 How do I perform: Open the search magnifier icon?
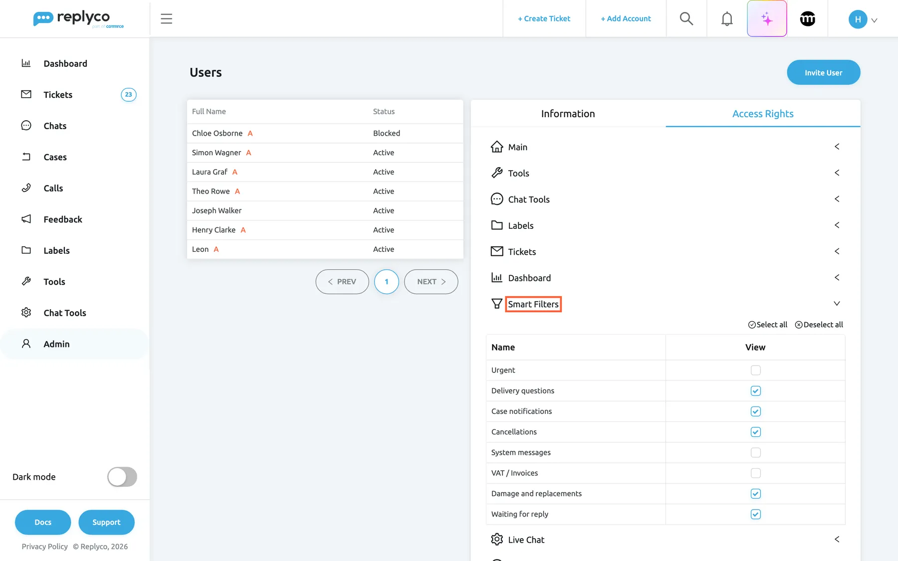click(x=686, y=18)
